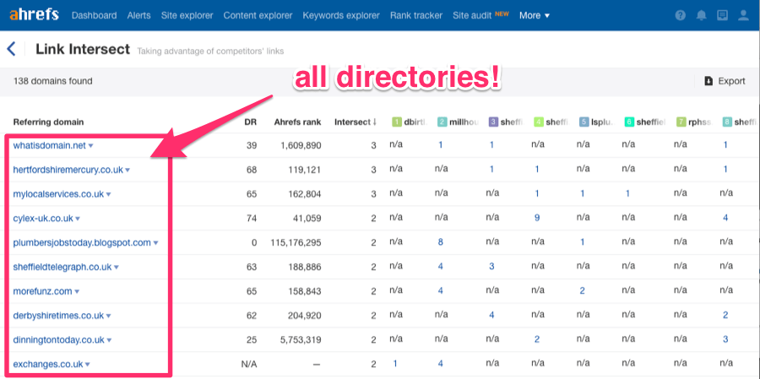Screen dimensions: 760x379
Task: Go back using the left chevron arrow
Action: coord(12,49)
